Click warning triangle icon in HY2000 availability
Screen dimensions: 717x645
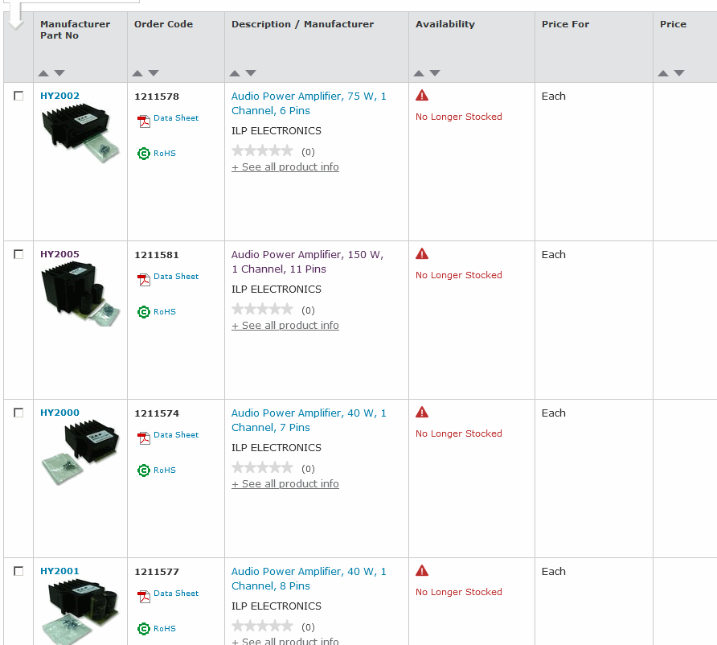tap(422, 412)
